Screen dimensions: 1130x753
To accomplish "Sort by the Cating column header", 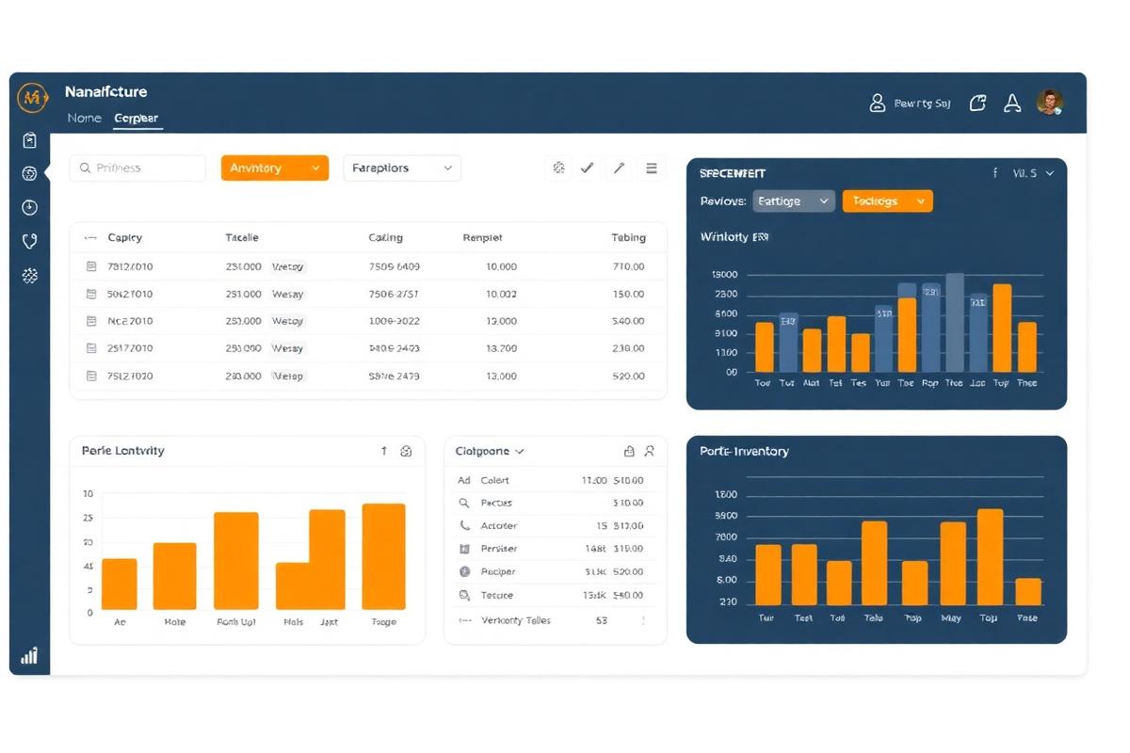I will (385, 237).
